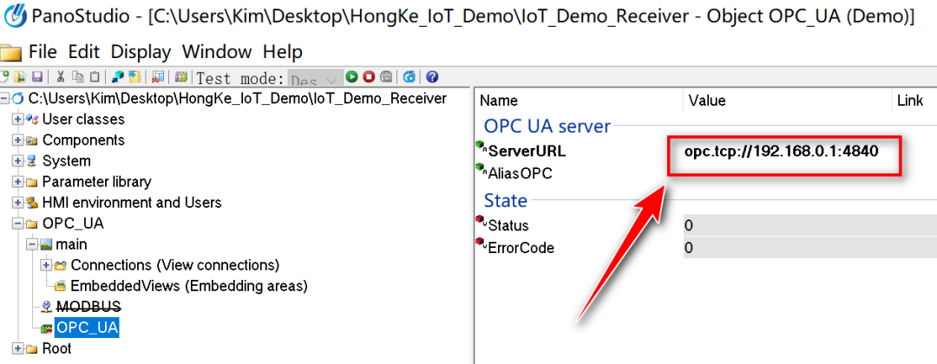Click the Cut scissors icon

pos(61,77)
